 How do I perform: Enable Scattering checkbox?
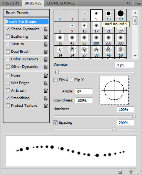point(8,37)
